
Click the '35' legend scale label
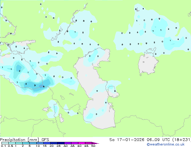[72, 146]
